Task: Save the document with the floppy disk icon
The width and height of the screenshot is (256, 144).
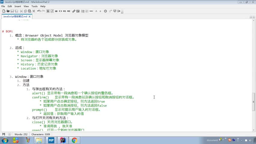Action: [x=12, y=11]
